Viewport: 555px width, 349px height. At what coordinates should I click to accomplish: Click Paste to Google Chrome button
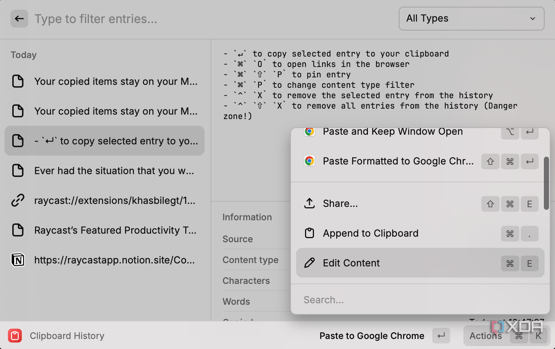coord(372,336)
